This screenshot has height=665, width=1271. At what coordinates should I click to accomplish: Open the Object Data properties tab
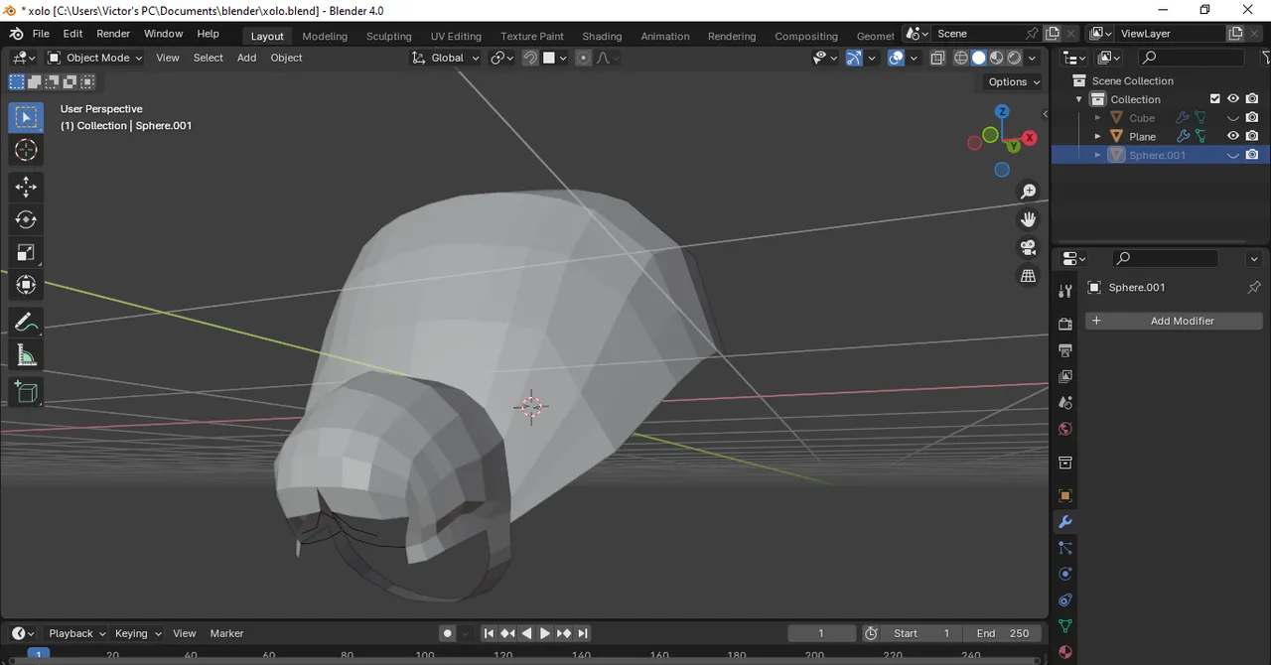tap(1064, 626)
